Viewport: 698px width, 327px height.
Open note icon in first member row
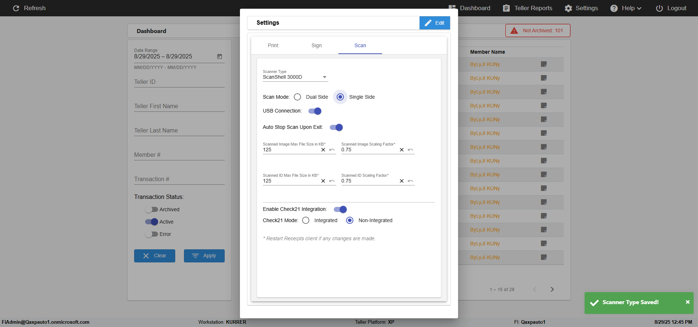point(544,64)
